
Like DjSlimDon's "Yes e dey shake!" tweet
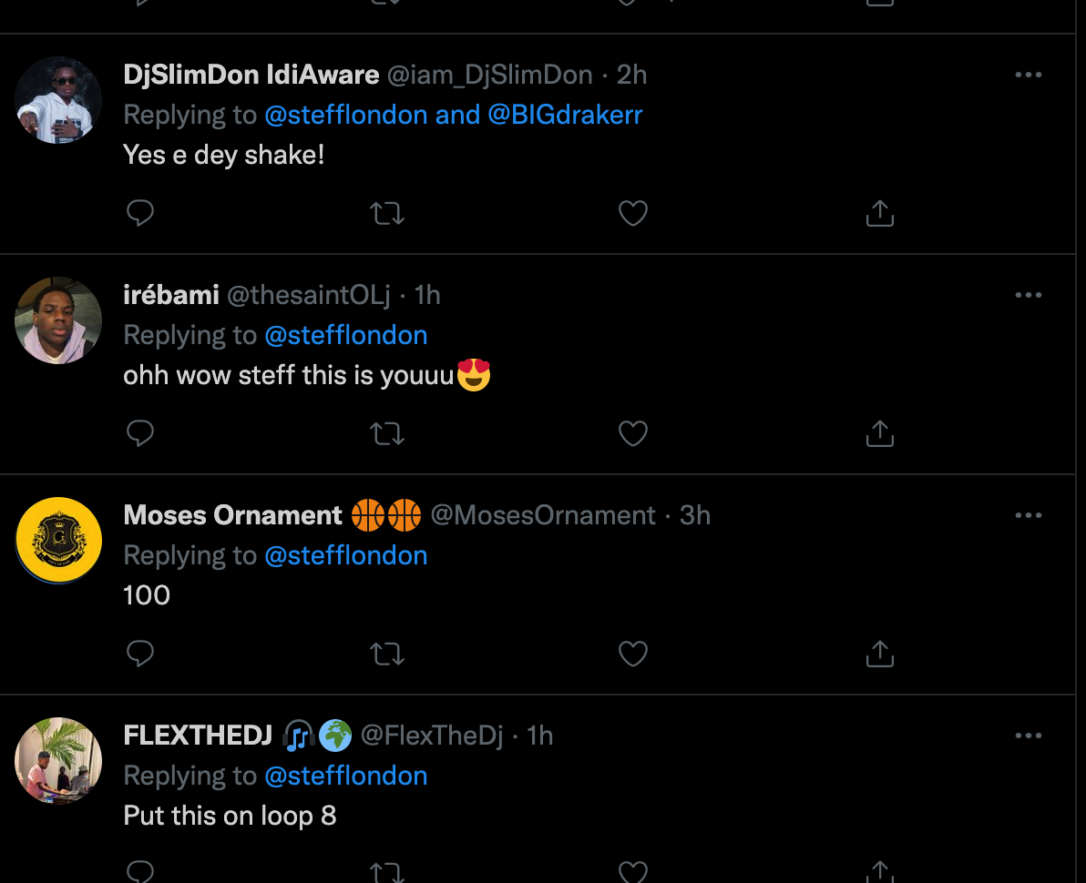point(633,213)
